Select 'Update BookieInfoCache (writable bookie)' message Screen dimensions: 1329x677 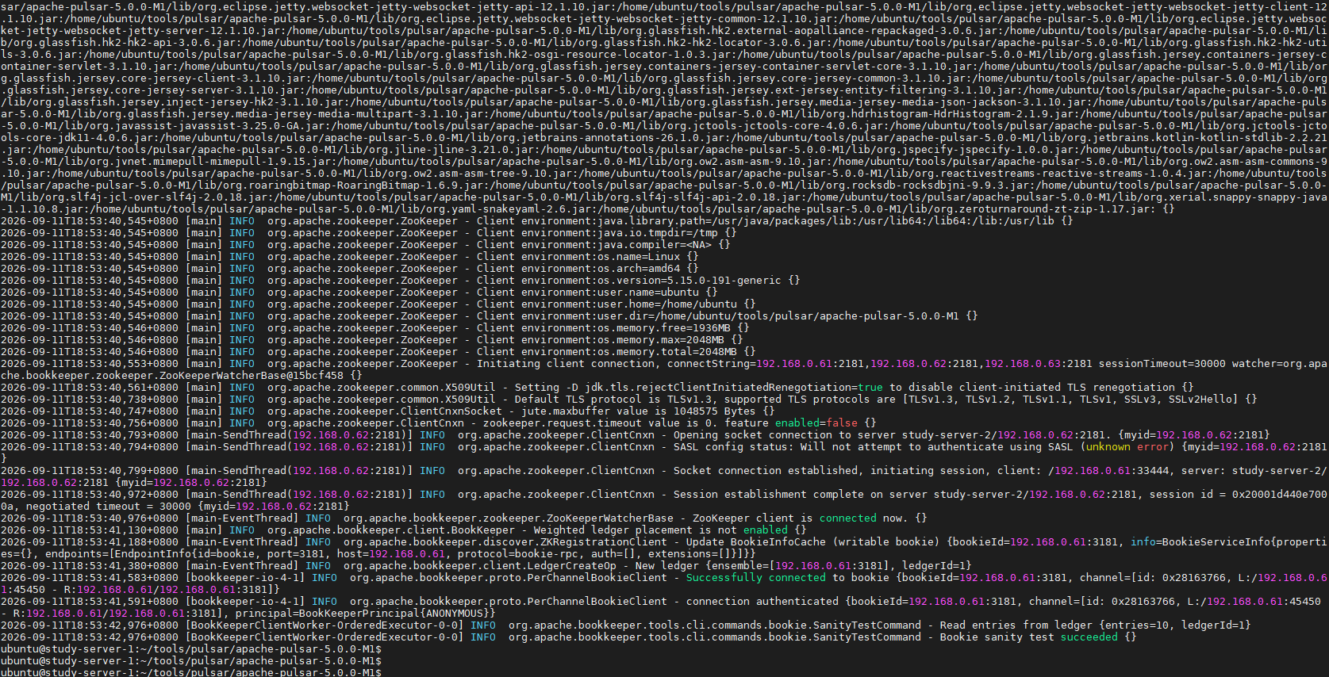pyautogui.click(x=813, y=542)
